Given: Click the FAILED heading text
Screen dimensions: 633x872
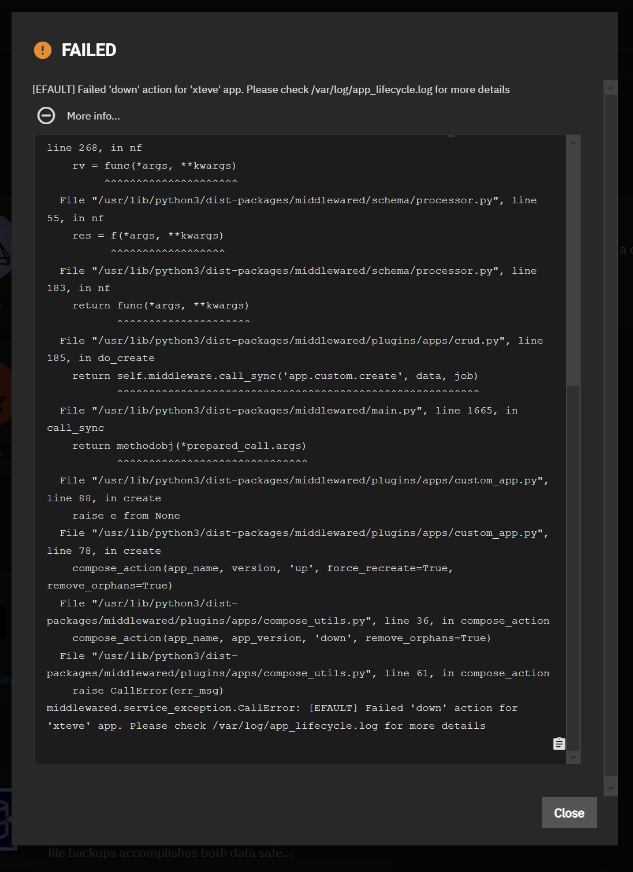Looking at the screenshot, I should click(x=89, y=50).
